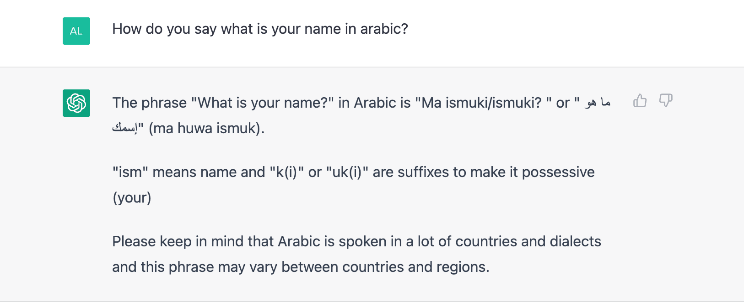Click the dislike icon beside the response
The height and width of the screenshot is (302, 744).
[666, 101]
